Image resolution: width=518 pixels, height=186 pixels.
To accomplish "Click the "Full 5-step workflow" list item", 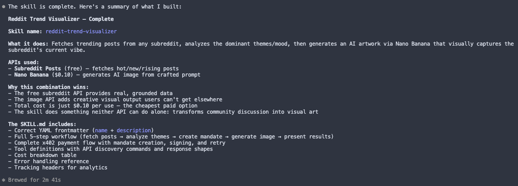I will [x=174, y=137].
